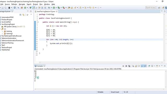
Task: Click the Open Console monitor icon in toolbar
Action: coord(15,8)
